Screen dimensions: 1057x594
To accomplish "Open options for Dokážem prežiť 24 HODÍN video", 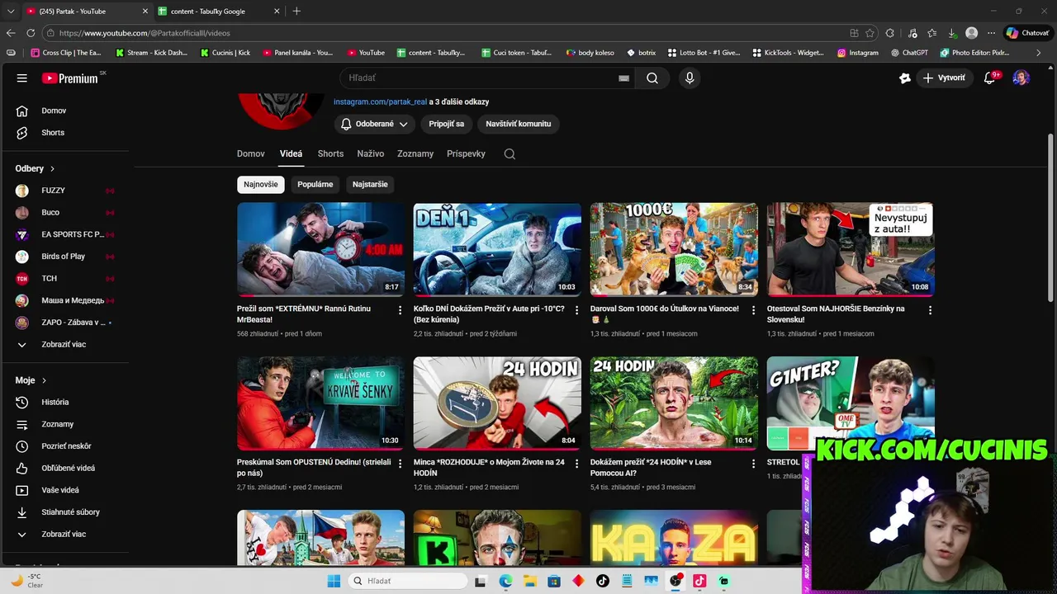I will point(753,463).
